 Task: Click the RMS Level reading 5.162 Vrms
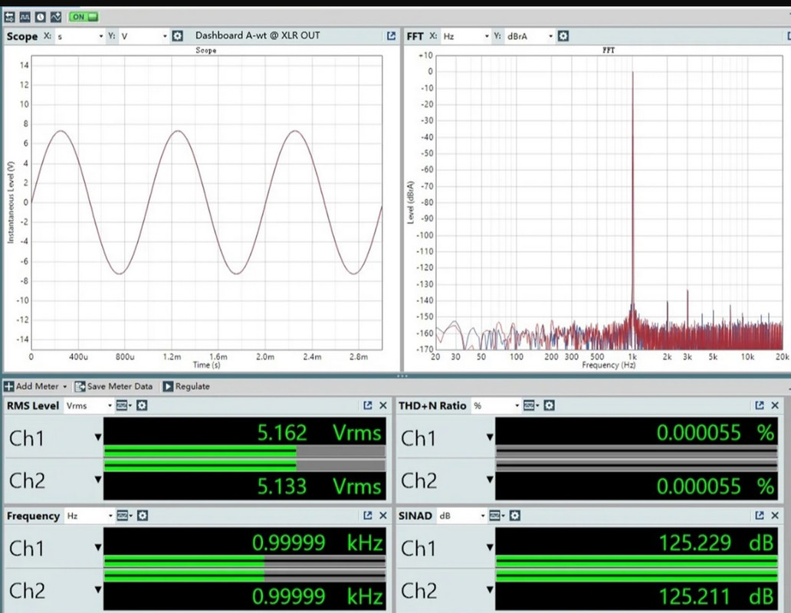tap(320, 433)
